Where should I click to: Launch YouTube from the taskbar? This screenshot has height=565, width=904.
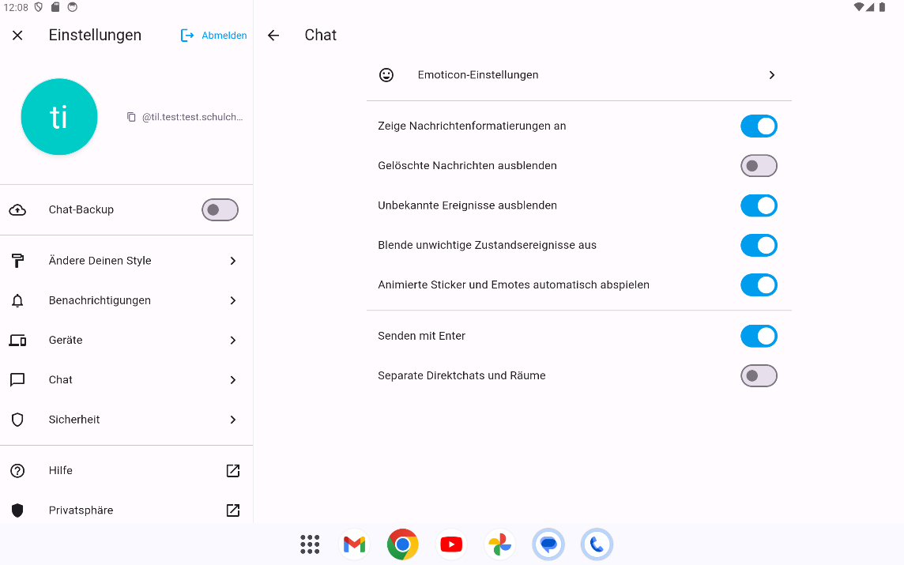click(451, 544)
